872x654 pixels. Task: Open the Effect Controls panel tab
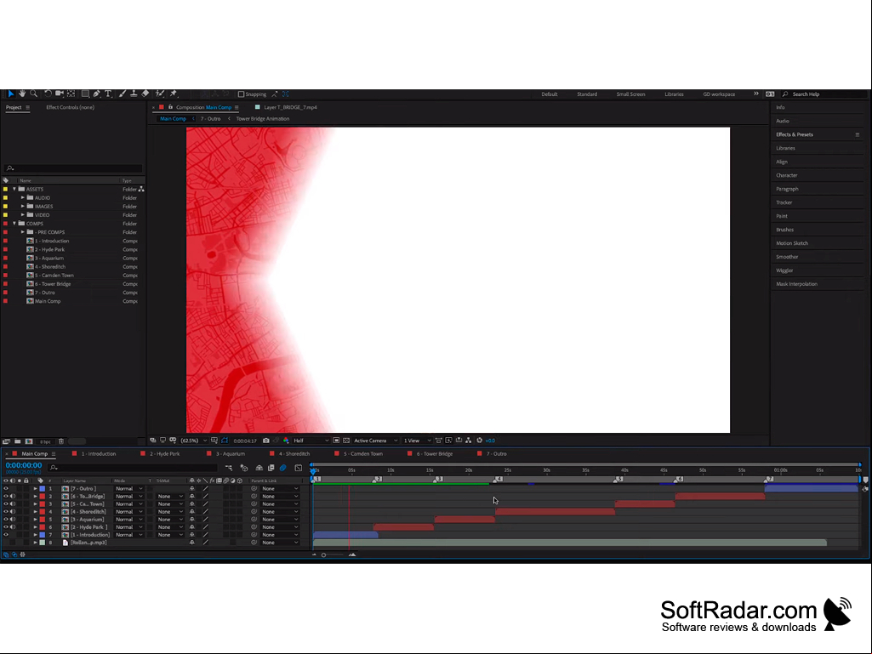click(70, 107)
